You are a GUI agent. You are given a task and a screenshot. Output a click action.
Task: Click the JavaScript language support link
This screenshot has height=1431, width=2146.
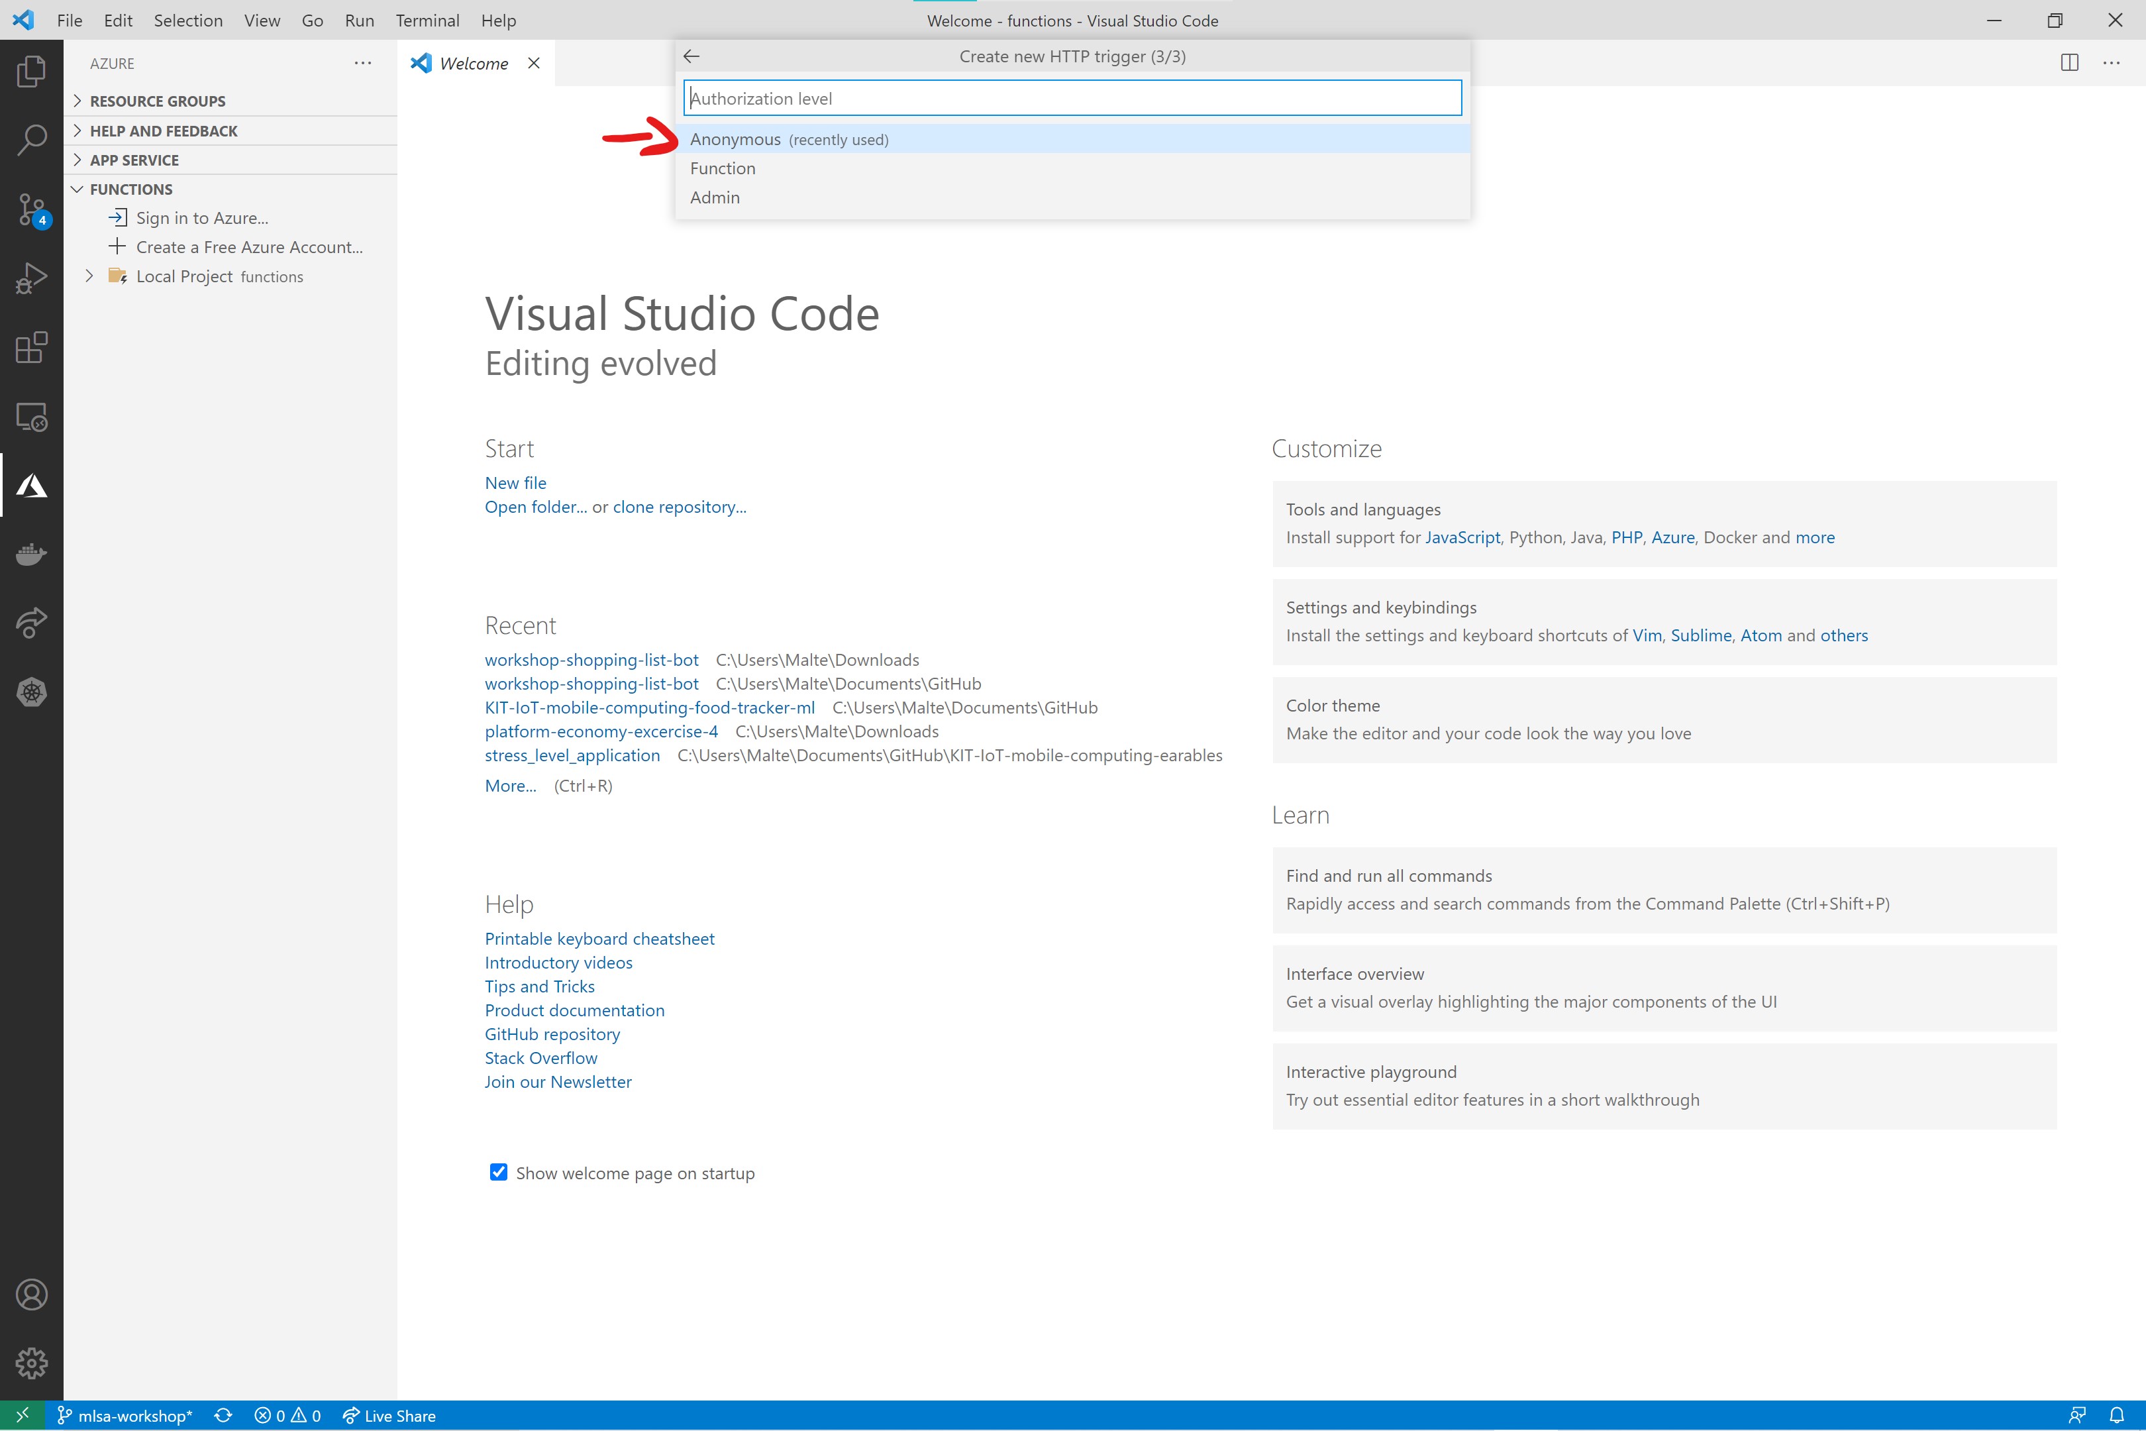tap(1462, 537)
